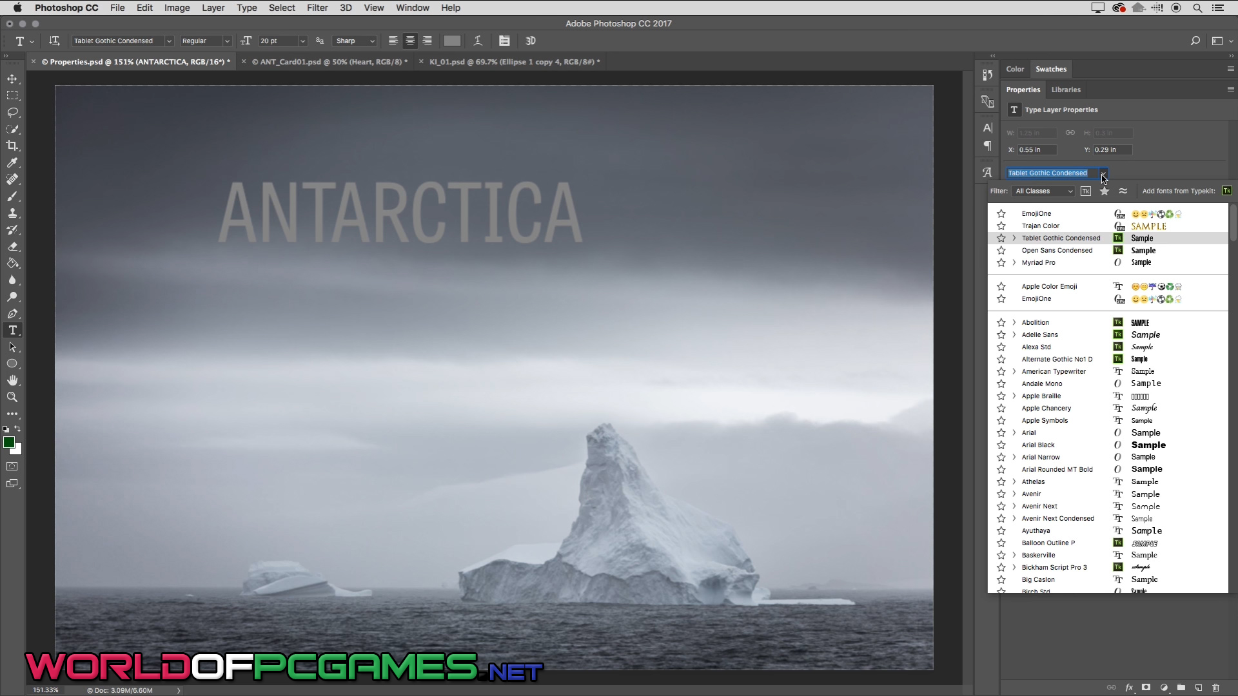Toggle Typekit fonts filter button
This screenshot has width=1238, height=696.
1086,191
